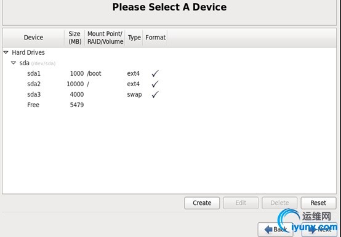Click the Reset button
This screenshot has height=237, width=341.
coord(318,203)
